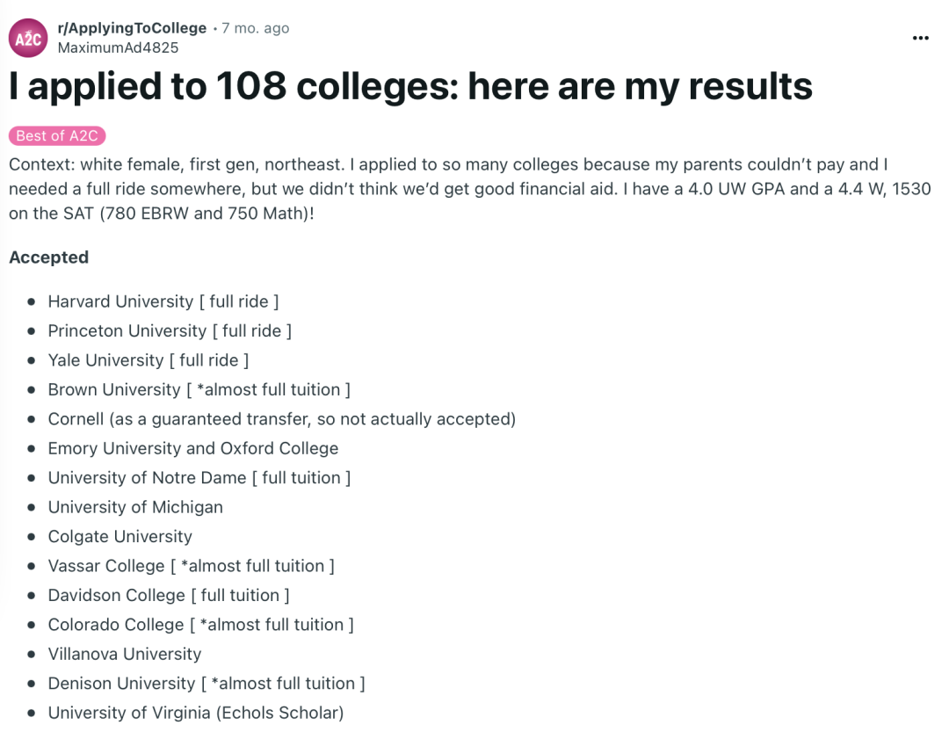Select University of Virginia Echols Scholar entry

[195, 713]
